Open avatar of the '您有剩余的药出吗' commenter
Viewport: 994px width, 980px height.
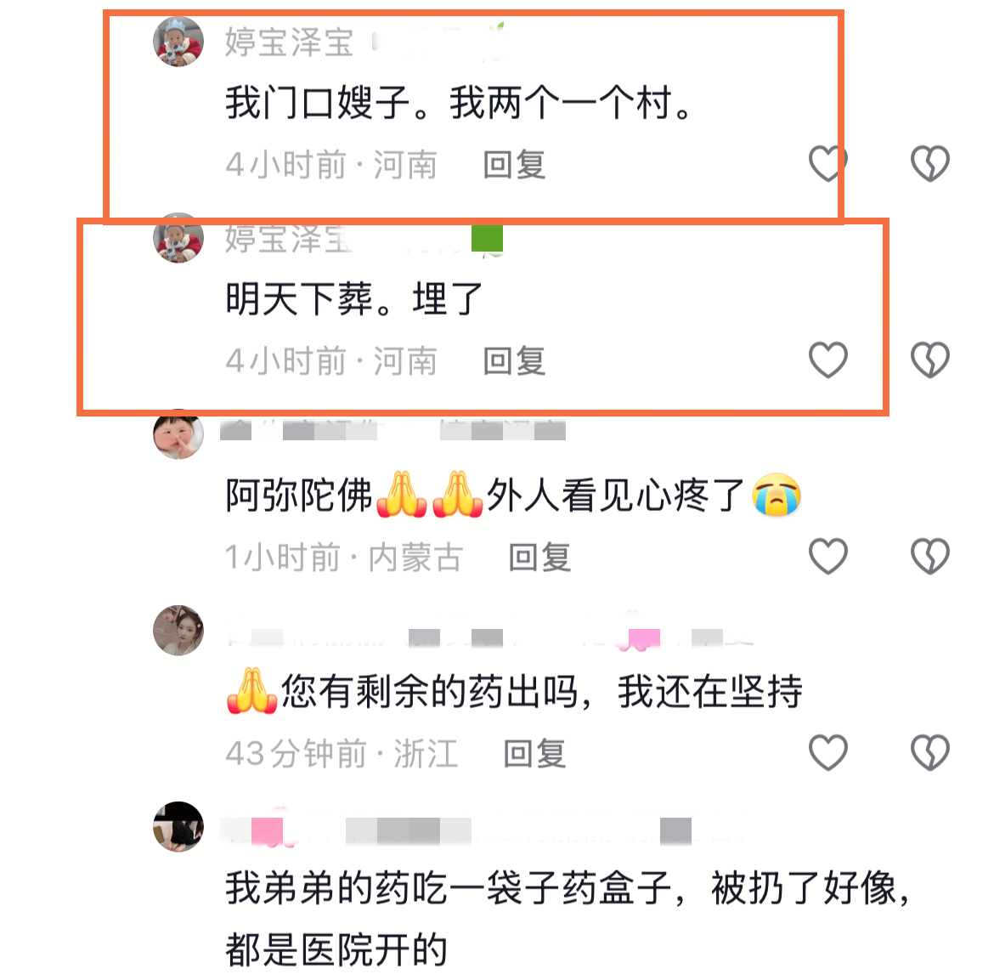point(178,631)
